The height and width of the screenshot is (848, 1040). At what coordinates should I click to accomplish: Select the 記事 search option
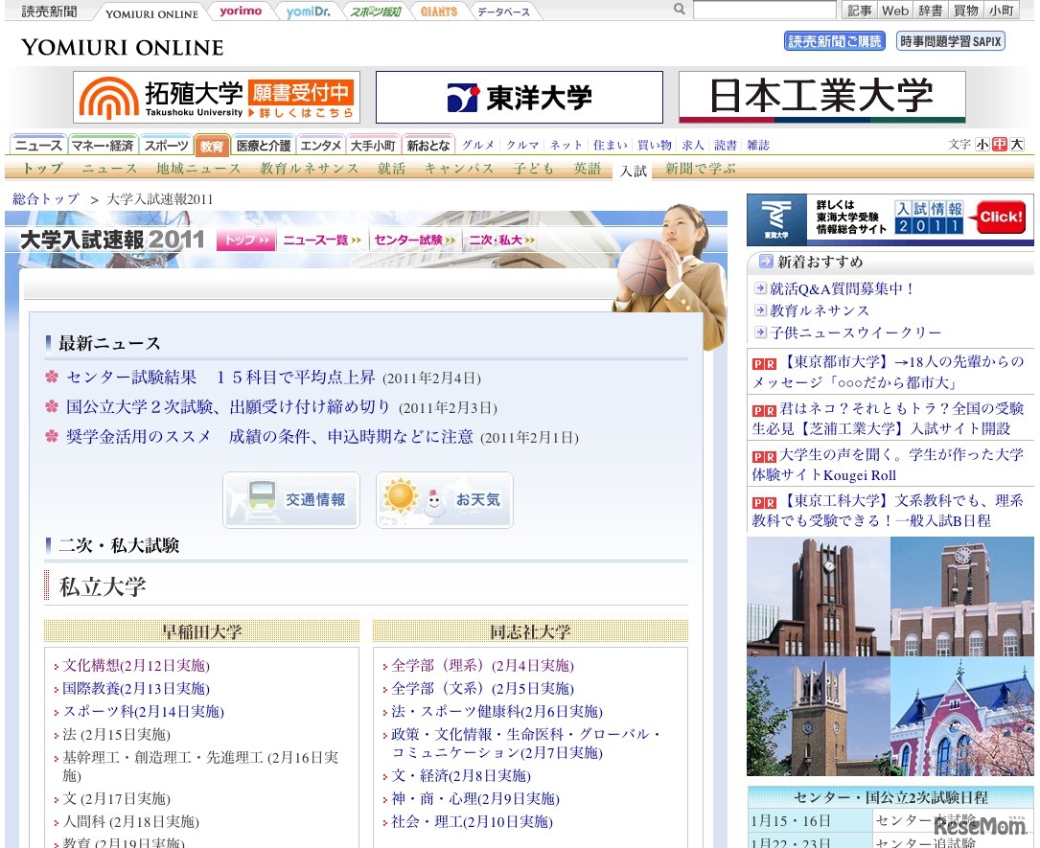click(x=859, y=10)
